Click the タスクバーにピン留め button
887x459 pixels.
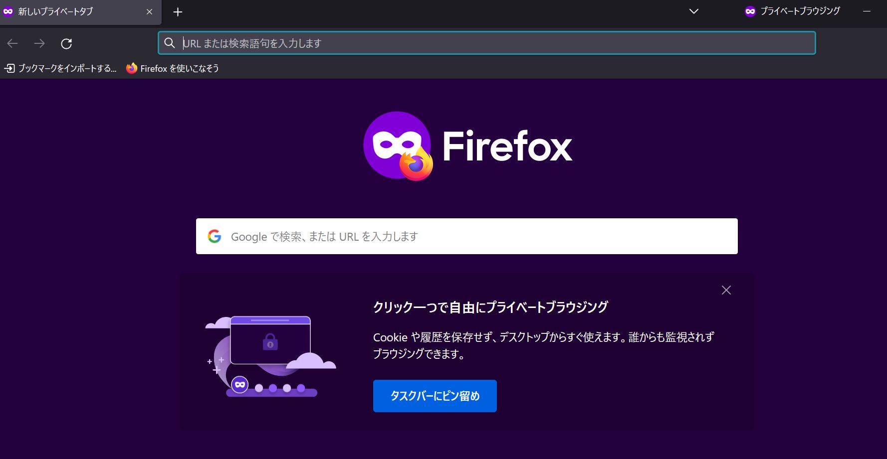coord(435,396)
